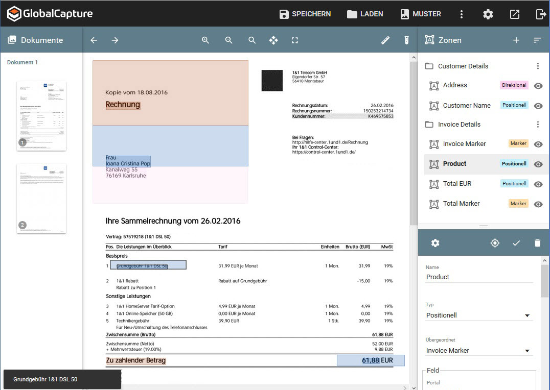Open zone settings with the gear icon
Image resolution: width=550 pixels, height=390 pixels.
click(435, 243)
